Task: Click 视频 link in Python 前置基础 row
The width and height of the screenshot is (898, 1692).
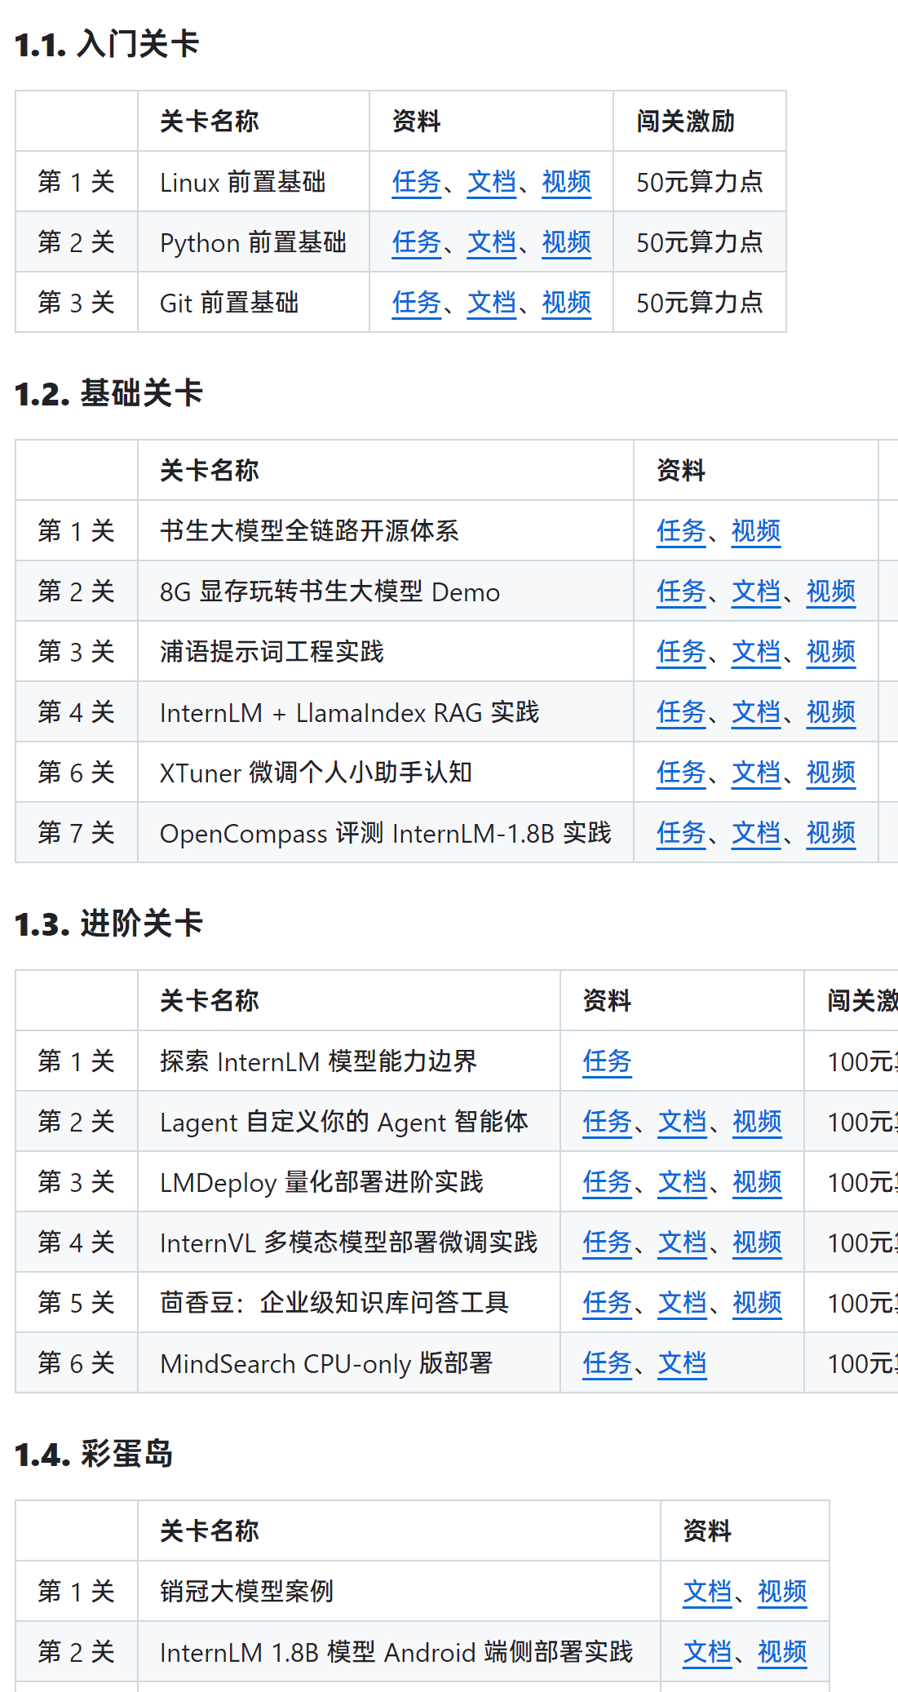Action: click(x=567, y=242)
